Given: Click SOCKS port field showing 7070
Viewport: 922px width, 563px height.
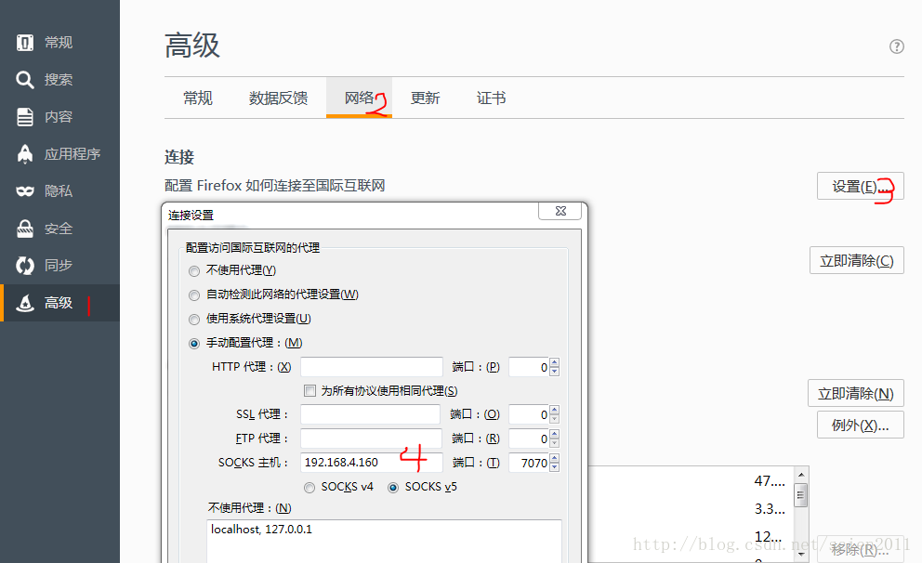Looking at the screenshot, I should pyautogui.click(x=529, y=463).
